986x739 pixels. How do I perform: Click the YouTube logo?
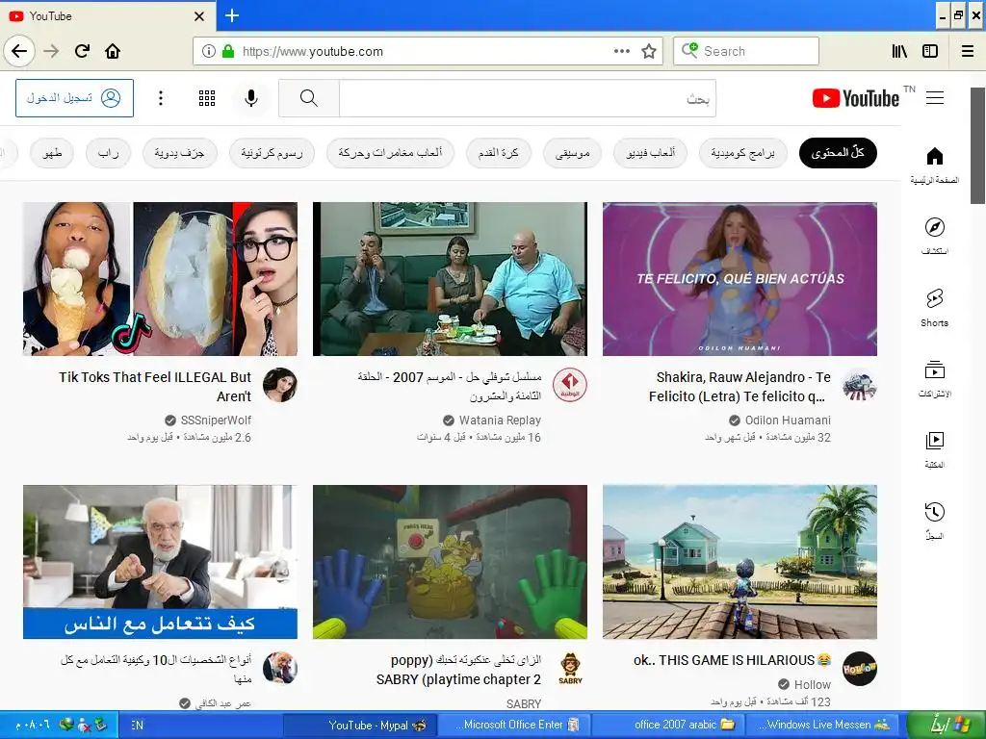pos(856,99)
